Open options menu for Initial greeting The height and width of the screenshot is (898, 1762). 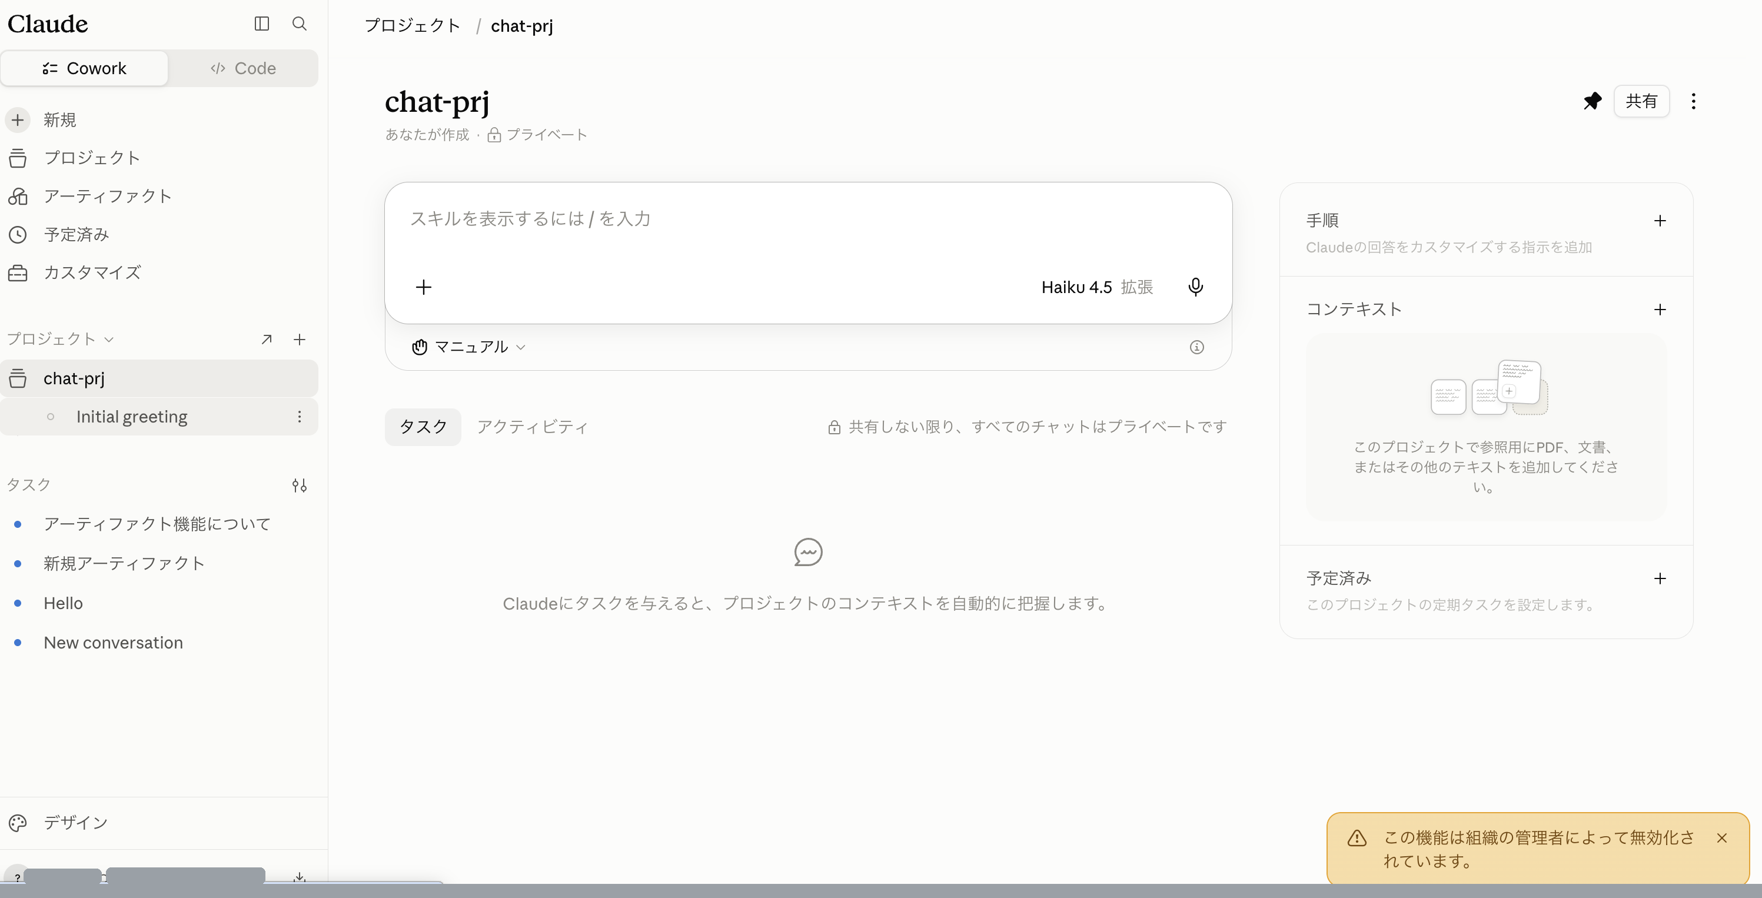299,417
